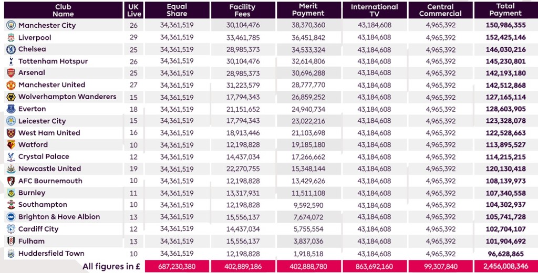Click the Tottenham Hotspur crest icon
This screenshot has height=273, width=538.
[x=11, y=61]
